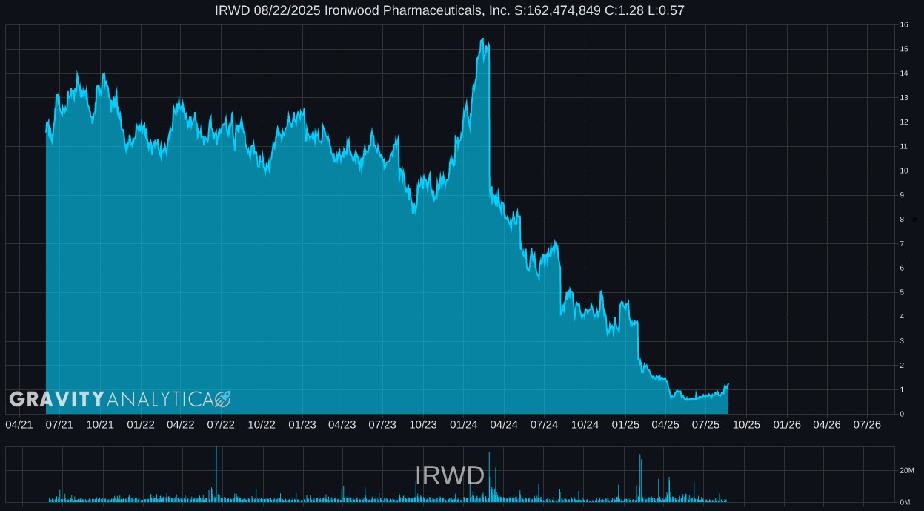Select the 07/26 date axis label
Viewport: 924px width, 511px height.
pyautogui.click(x=867, y=424)
